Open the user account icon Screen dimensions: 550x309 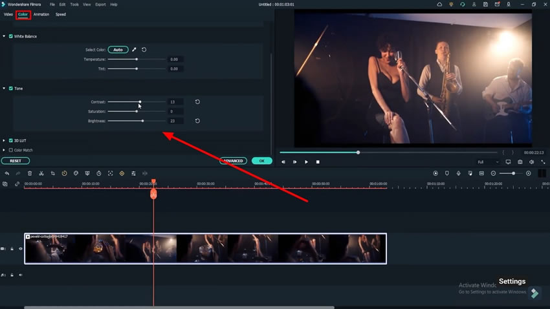474,5
